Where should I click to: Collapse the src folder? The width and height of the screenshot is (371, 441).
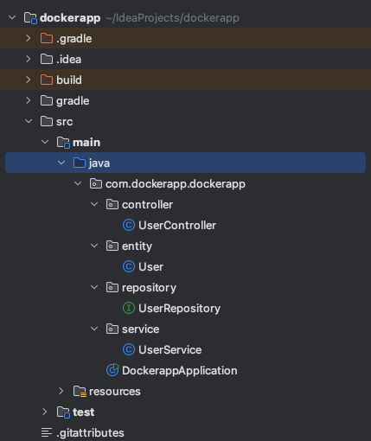coord(29,121)
